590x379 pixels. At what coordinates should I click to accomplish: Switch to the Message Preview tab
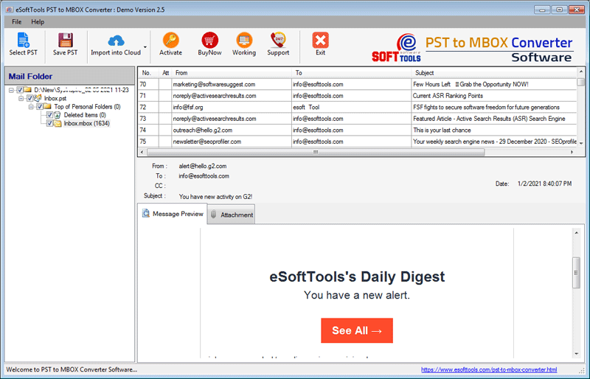[x=173, y=214]
